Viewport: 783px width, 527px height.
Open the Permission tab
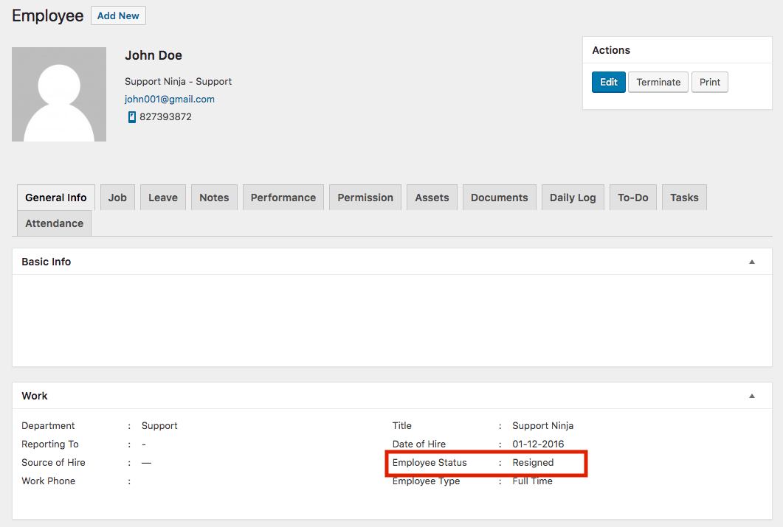pyautogui.click(x=365, y=197)
